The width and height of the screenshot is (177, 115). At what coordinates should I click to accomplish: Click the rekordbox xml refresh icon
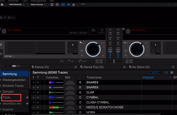pyautogui.click(x=27, y=103)
